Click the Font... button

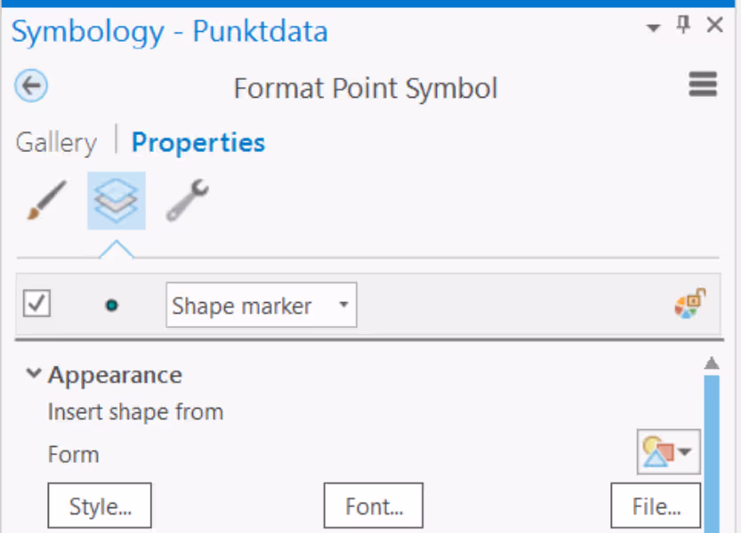(x=374, y=505)
